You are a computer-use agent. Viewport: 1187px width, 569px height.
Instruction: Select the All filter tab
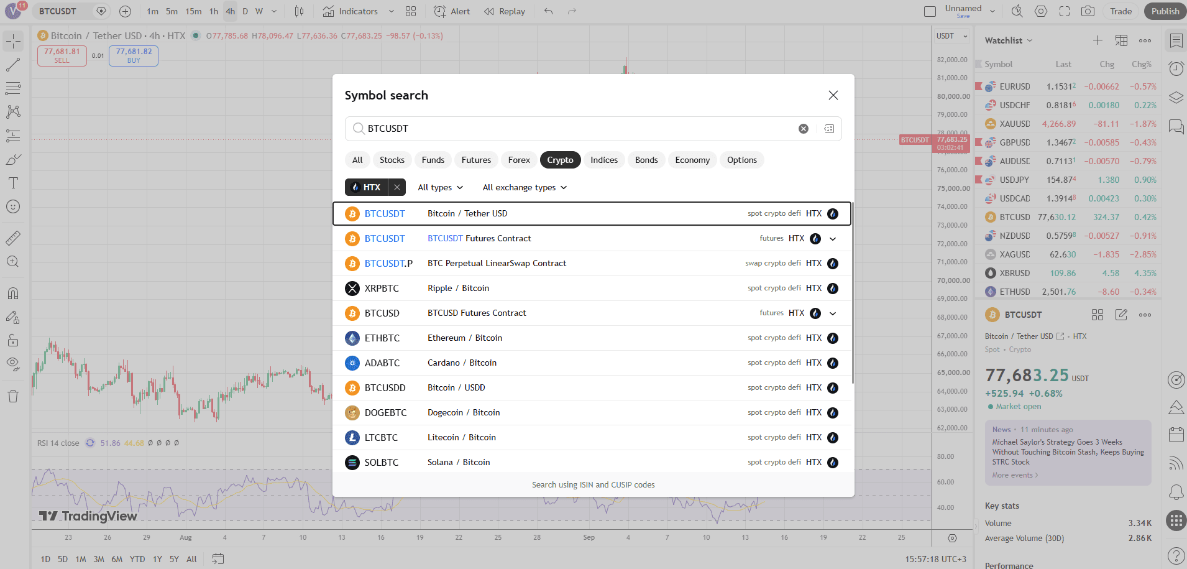coord(357,160)
